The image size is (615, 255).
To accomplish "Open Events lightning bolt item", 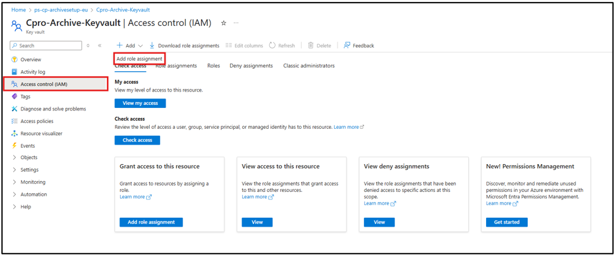I will pos(27,146).
